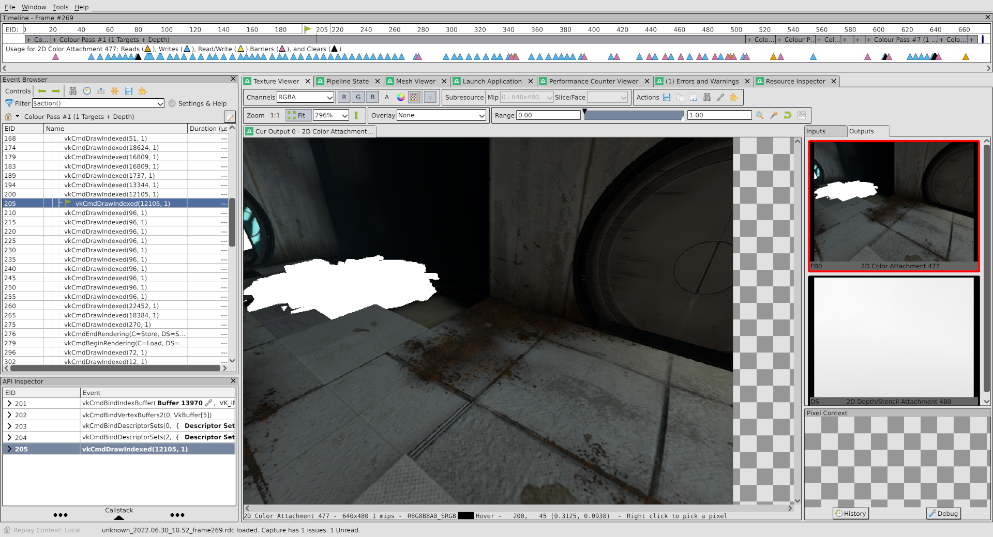Select event 276 vkCmdEndRendering
993x537 pixels.
(115, 334)
